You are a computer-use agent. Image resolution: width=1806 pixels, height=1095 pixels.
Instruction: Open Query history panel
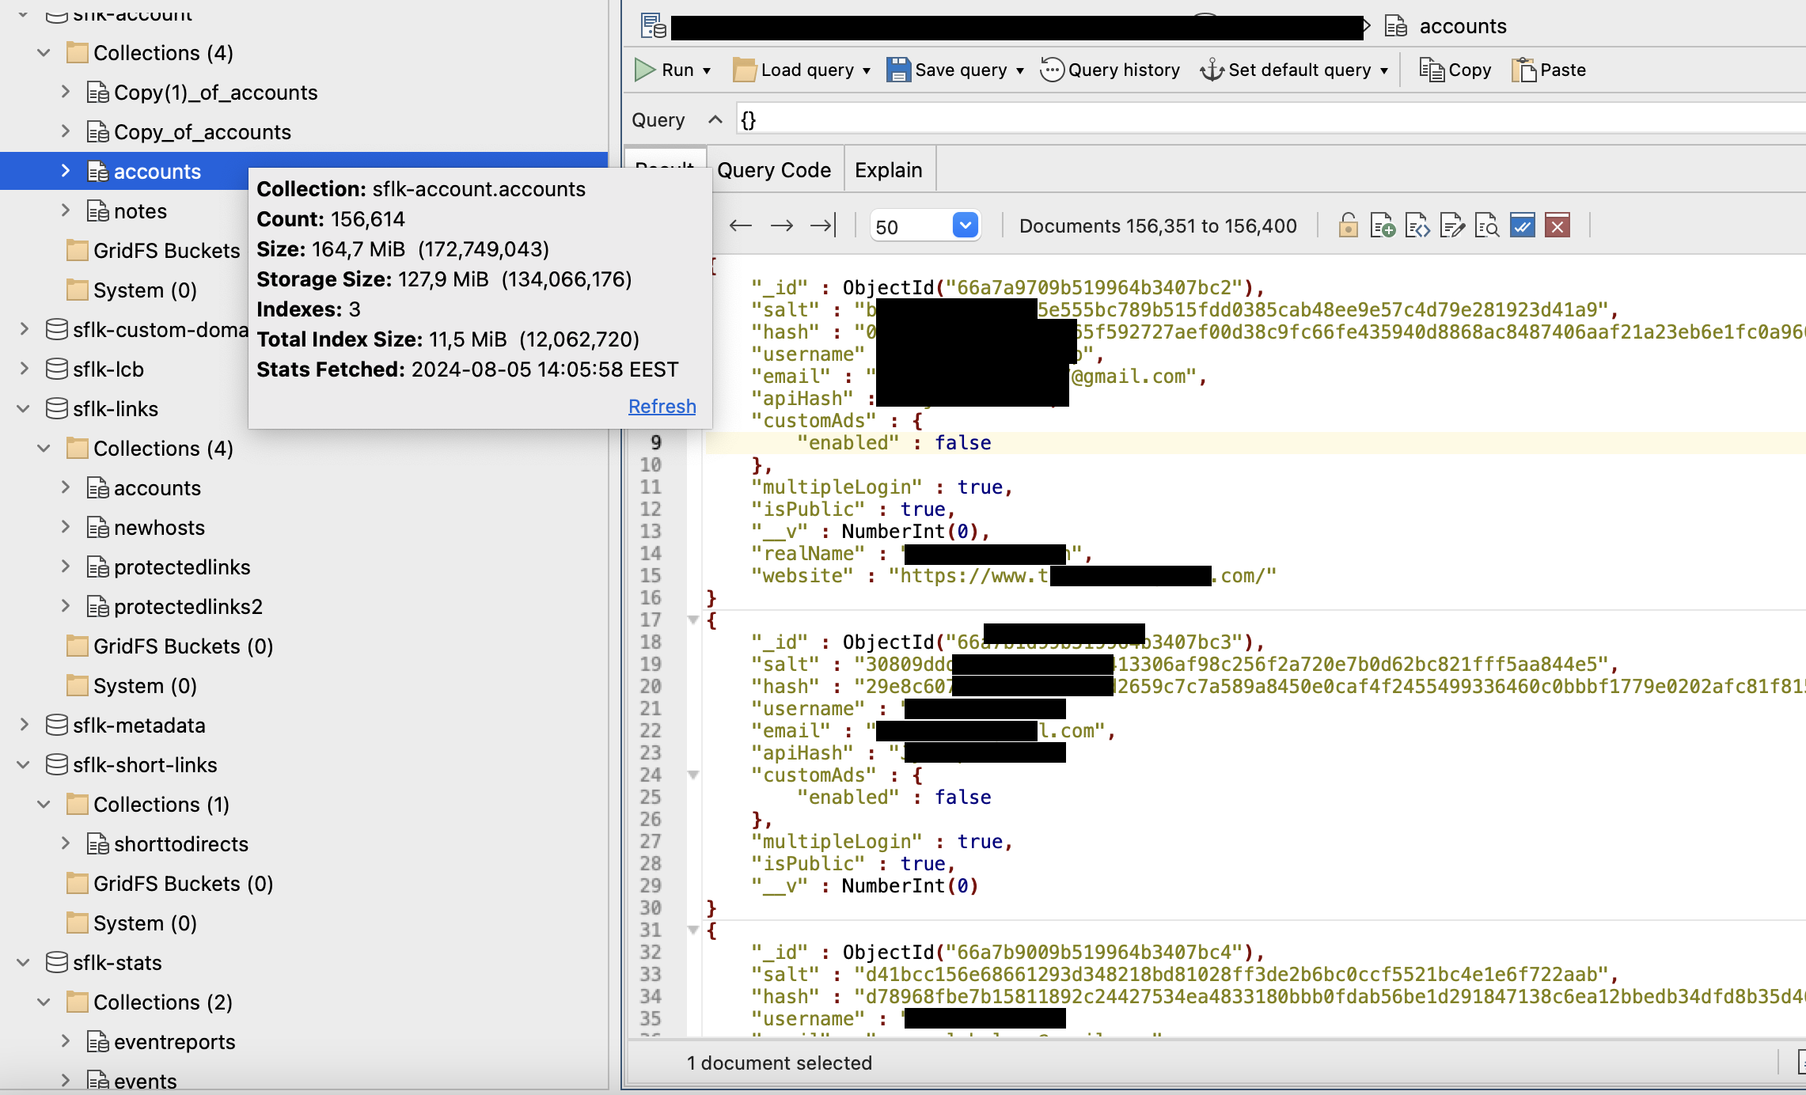pos(1114,70)
